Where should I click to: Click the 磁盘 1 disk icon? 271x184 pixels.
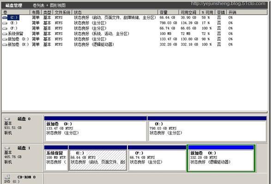coord(7,148)
